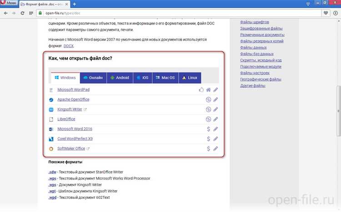Image resolution: width=341 pixels, height=212 pixels.
Task: Click thumbs-up icon in Microsoft WordPad row
Action: click(201, 90)
